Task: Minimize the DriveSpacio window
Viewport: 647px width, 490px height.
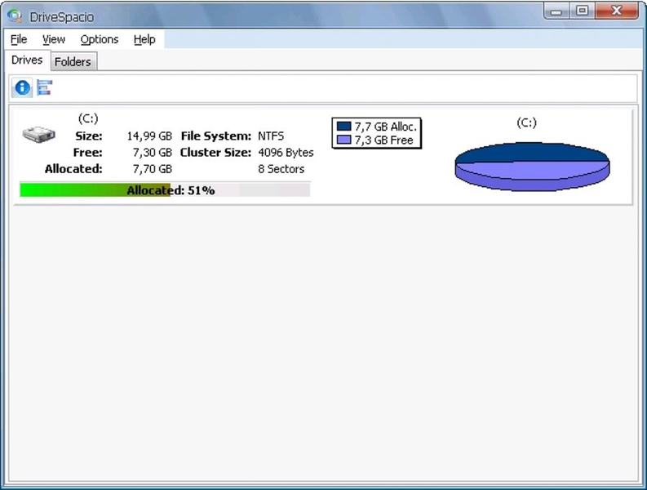Action: pyautogui.click(x=556, y=11)
